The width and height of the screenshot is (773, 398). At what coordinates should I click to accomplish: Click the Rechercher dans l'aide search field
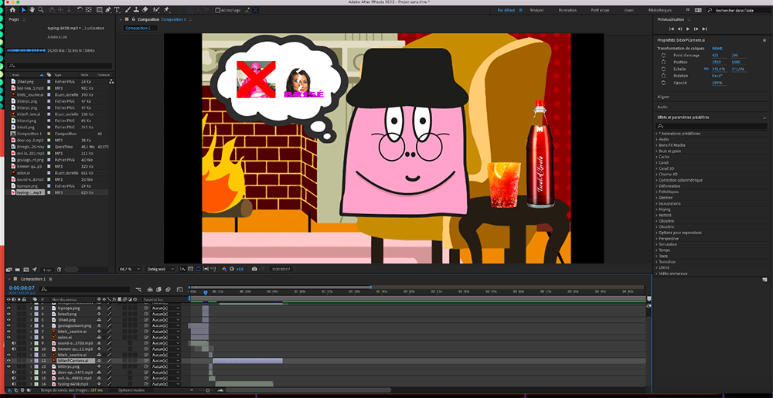738,10
